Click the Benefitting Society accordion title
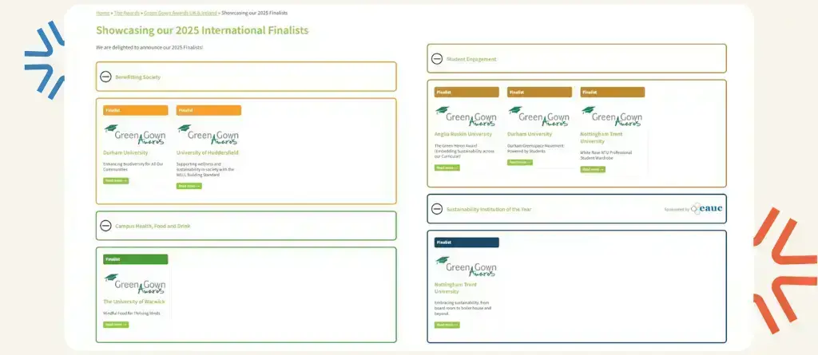Screen dimensions: 818x355 point(137,77)
